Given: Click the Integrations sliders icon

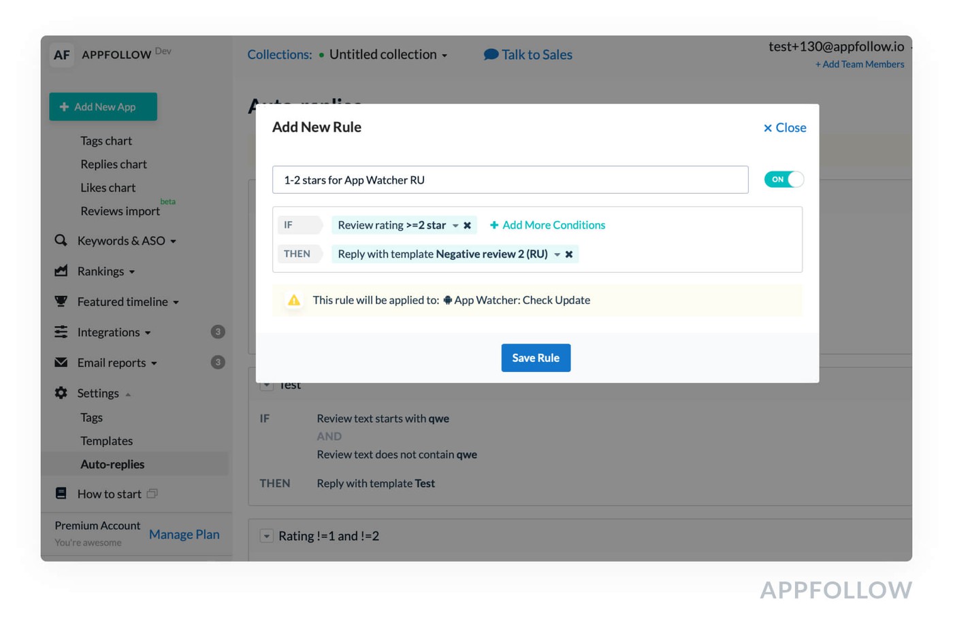Looking at the screenshot, I should pyautogui.click(x=61, y=332).
